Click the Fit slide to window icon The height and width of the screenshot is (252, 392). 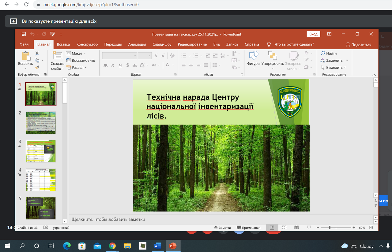(x=371, y=228)
